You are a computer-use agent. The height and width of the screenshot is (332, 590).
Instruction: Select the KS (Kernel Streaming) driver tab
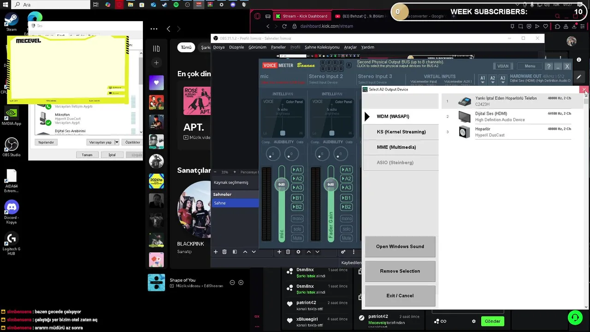pyautogui.click(x=401, y=132)
